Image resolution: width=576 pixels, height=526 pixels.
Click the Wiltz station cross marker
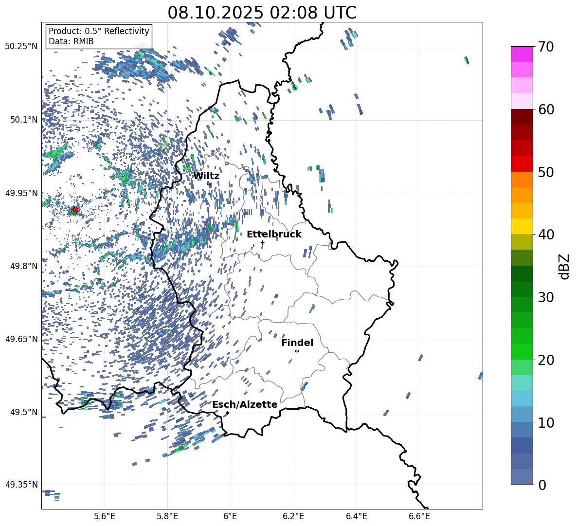tap(209, 183)
